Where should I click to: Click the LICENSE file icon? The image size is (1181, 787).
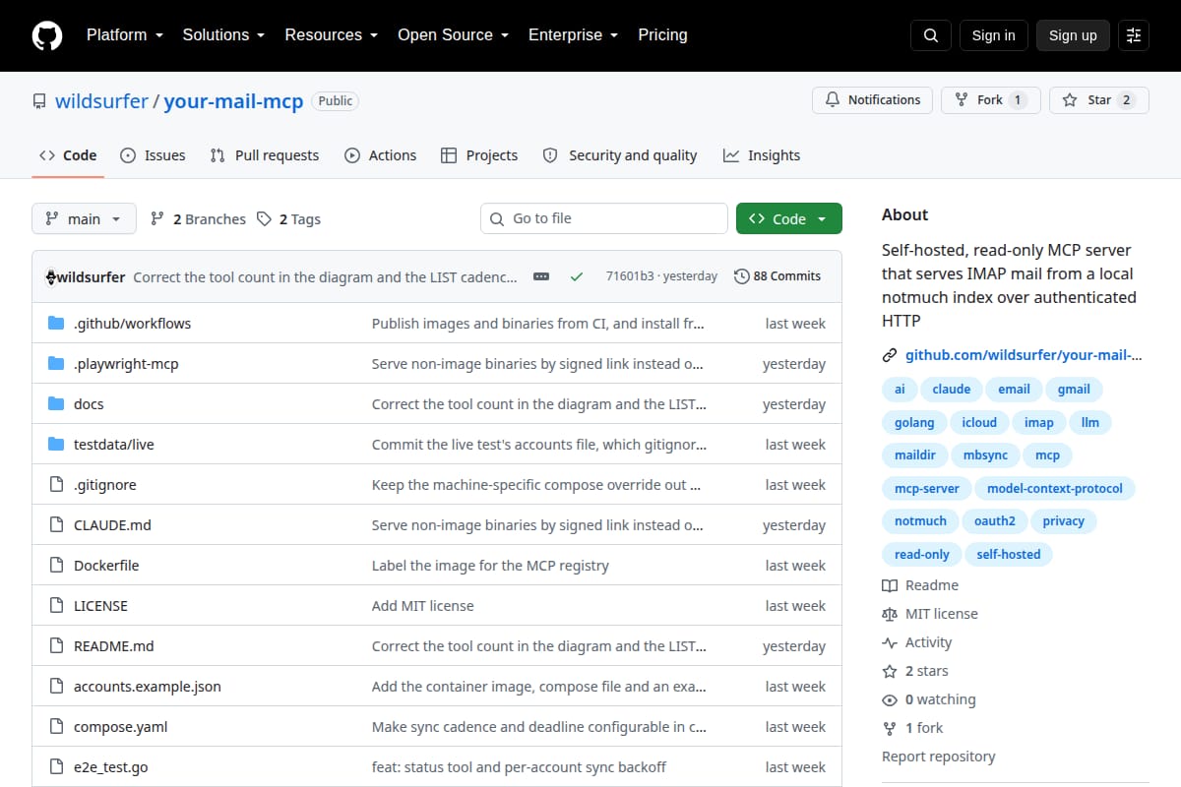[x=56, y=606]
